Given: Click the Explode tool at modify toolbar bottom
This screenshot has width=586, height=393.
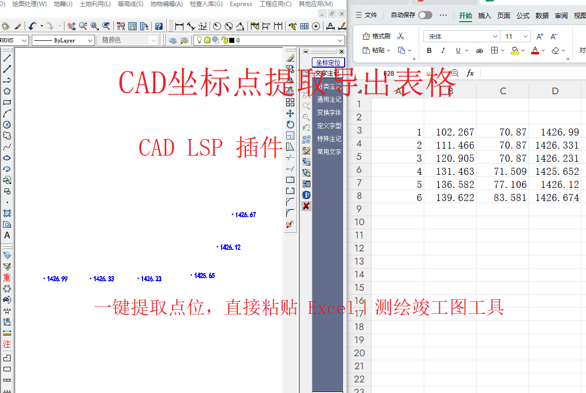Looking at the screenshot, I should pyautogui.click(x=290, y=224).
